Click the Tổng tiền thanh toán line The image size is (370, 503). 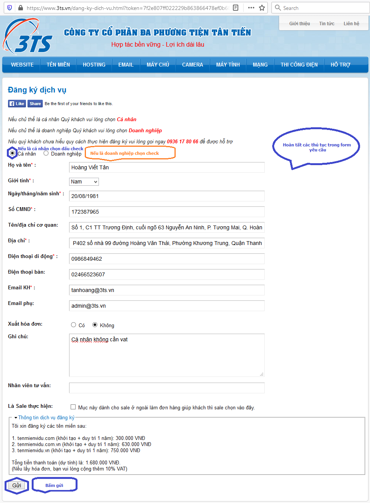point(66,462)
